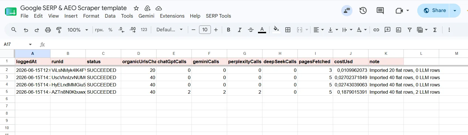This screenshot has height=135, width=468.
Task: Open the Borders menu
Action: (288, 30)
